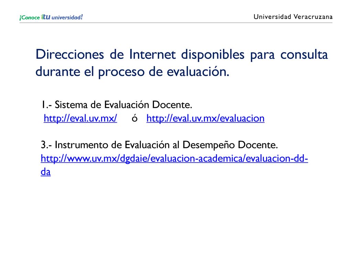The width and height of the screenshot is (352, 273).
Task: Click the '¡Conoce tu universidad!' logo
Action: [51, 17]
